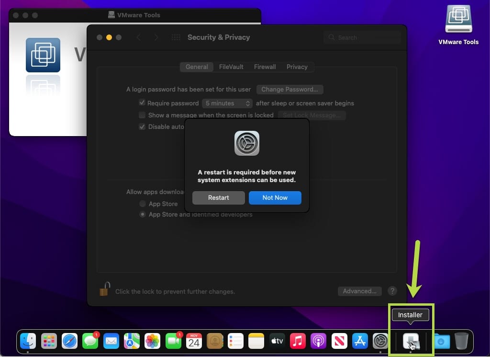Click the help question mark button
Image resolution: width=490 pixels, height=357 pixels.
point(392,291)
